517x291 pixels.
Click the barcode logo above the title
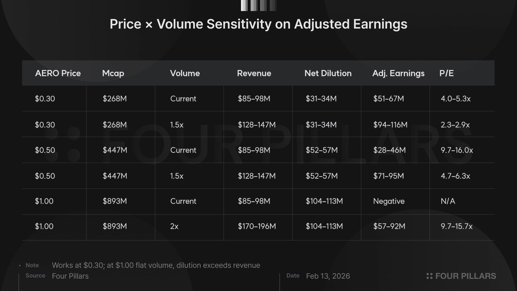click(x=258, y=5)
